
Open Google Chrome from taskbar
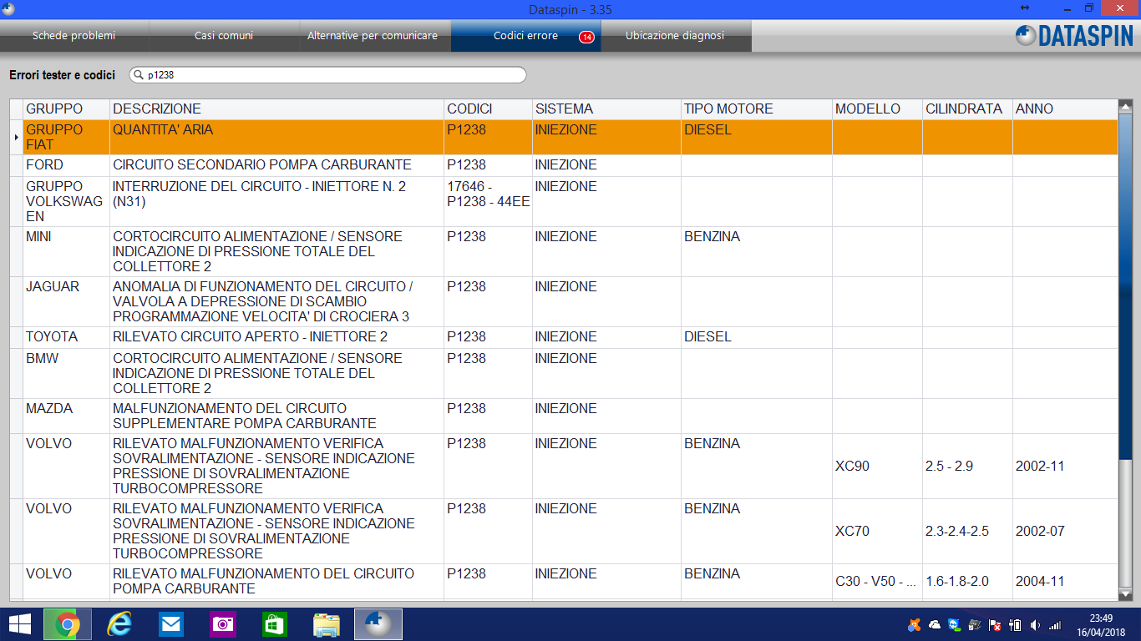tap(68, 624)
